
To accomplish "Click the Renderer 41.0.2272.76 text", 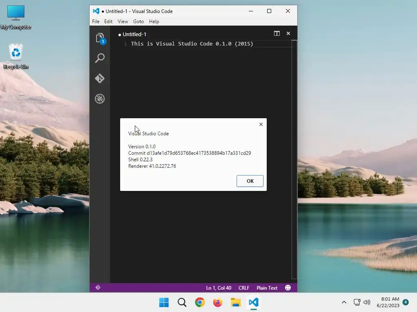I will tap(152, 166).
